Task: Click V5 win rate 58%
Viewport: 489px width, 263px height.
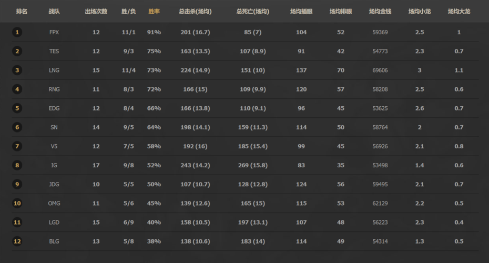Action: (154, 146)
